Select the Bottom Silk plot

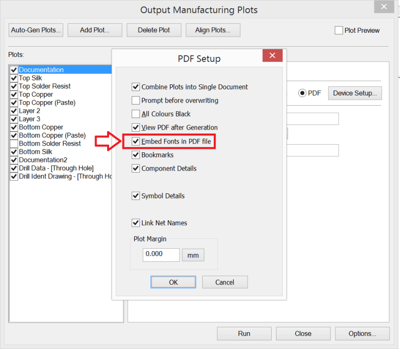tap(35, 152)
